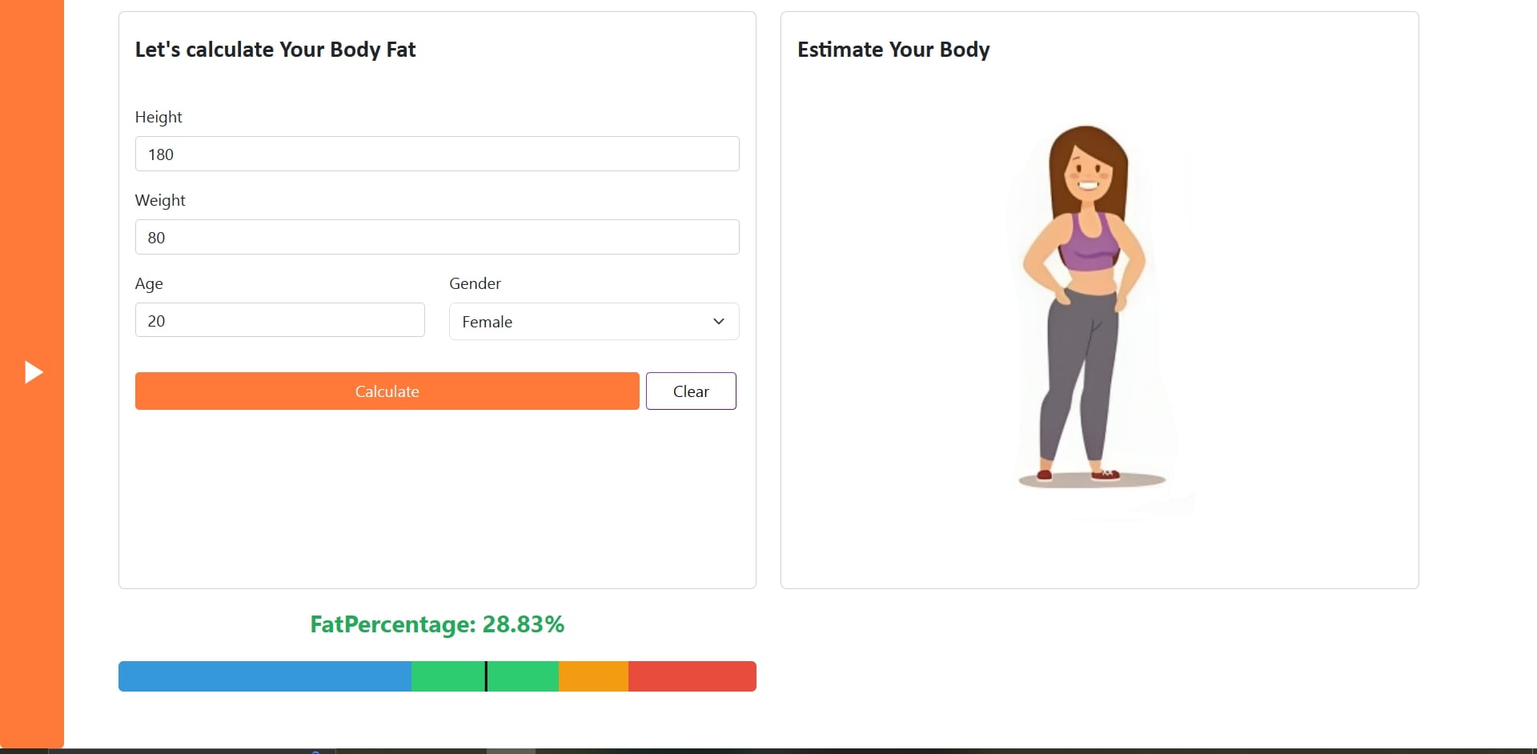Click the red segment of the fat bar
Image resolution: width=1537 pixels, height=754 pixels.
(692, 676)
